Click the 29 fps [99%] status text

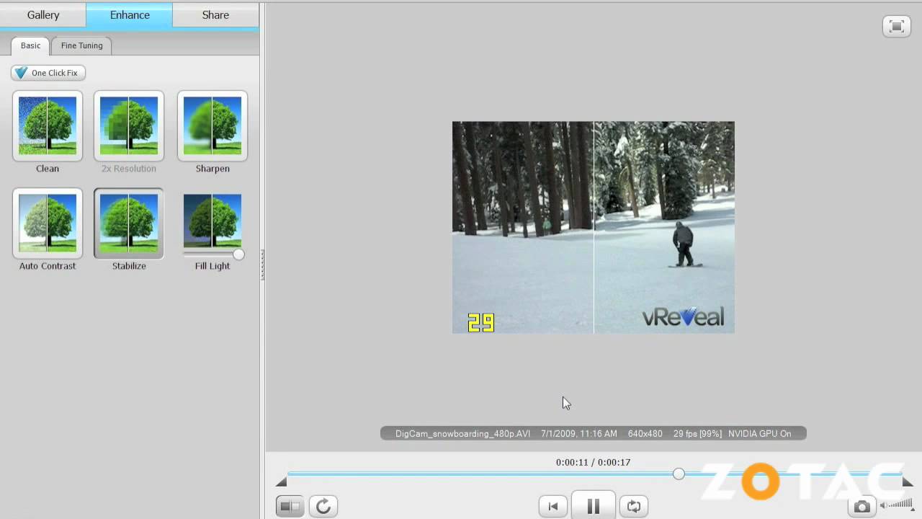click(697, 434)
